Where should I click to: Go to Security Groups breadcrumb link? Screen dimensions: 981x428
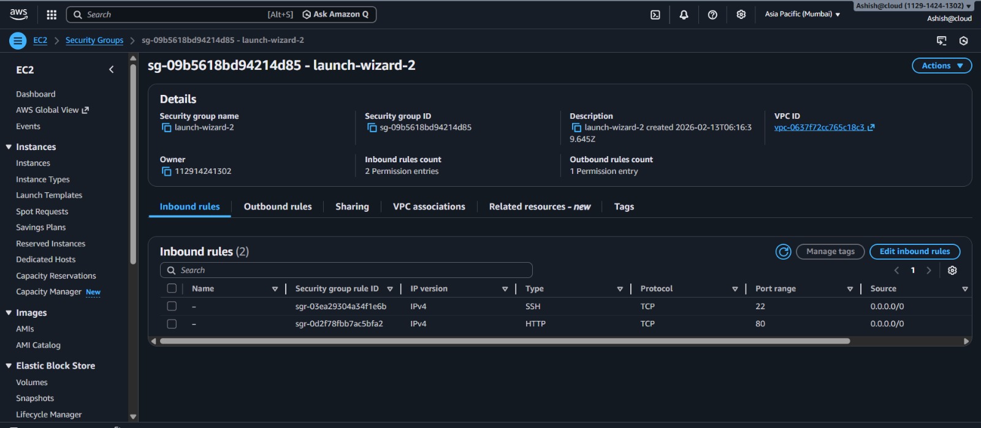(x=94, y=40)
